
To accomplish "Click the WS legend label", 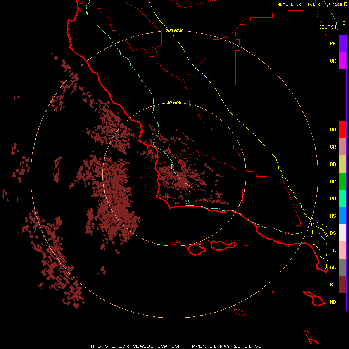I will 333,216.
